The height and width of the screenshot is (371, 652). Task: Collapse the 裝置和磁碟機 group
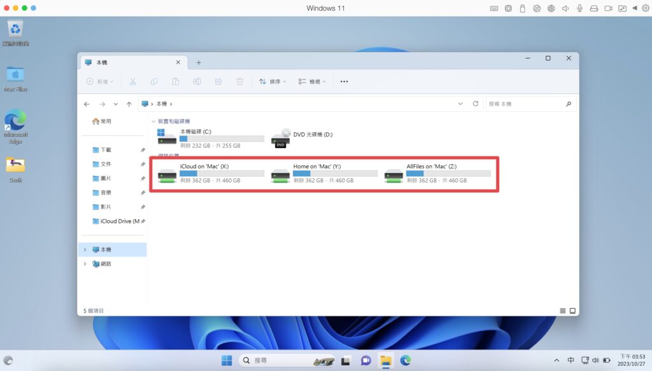pos(153,122)
